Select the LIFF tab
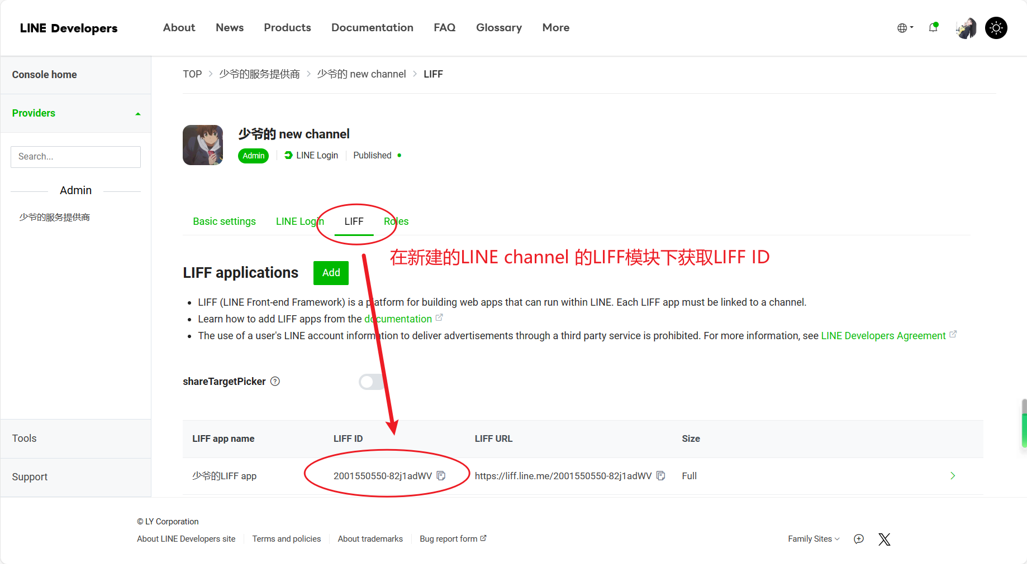Viewport: 1027px width, 564px height. tap(354, 221)
